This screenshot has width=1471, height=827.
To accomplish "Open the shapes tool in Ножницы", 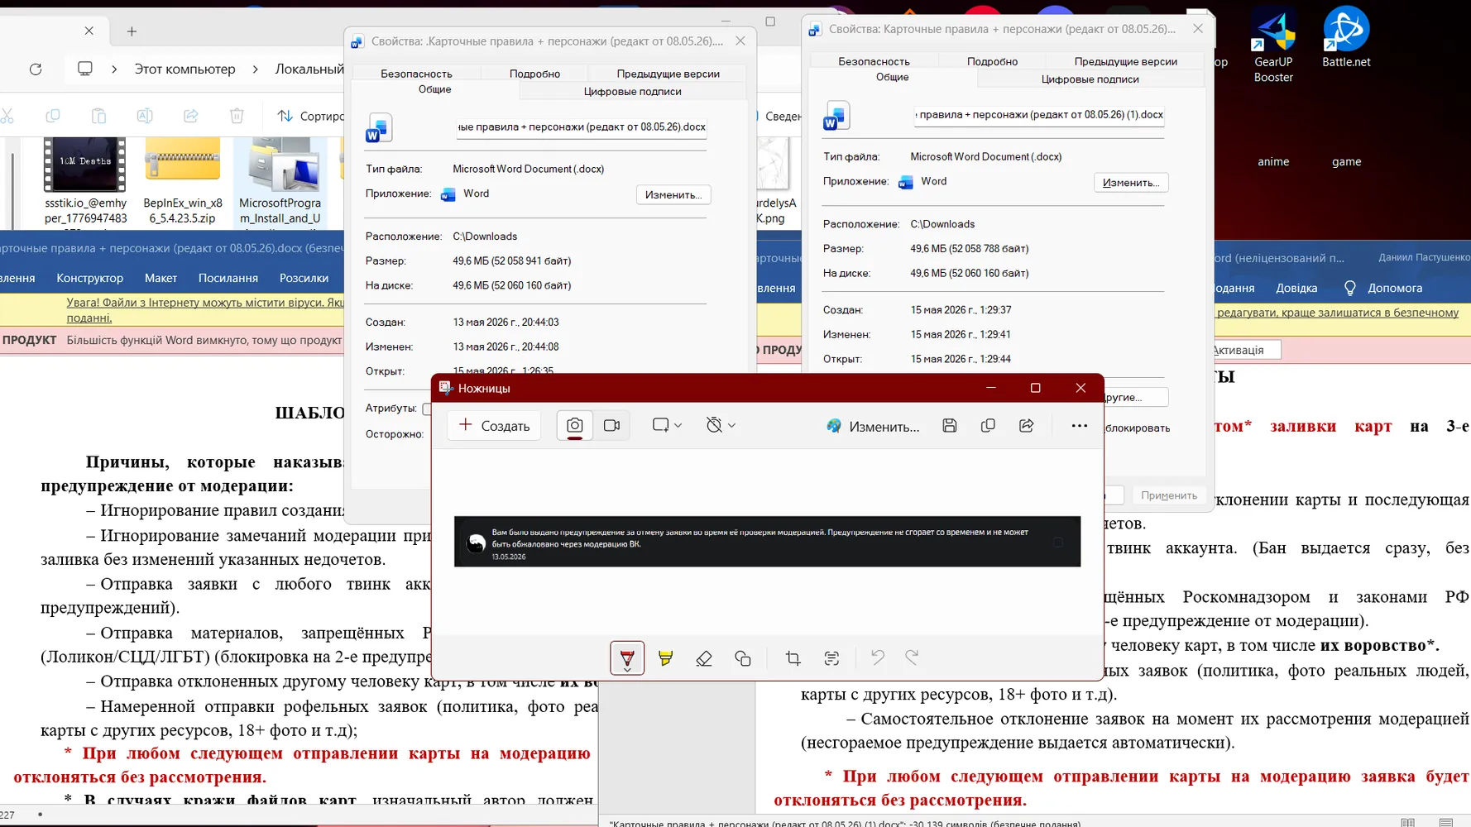I will [743, 658].
